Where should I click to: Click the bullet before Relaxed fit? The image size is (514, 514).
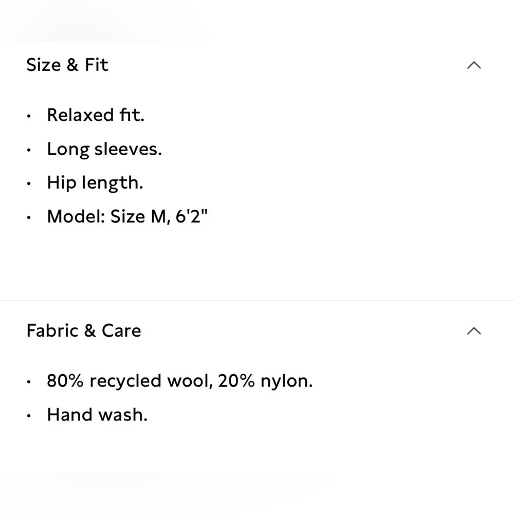click(29, 116)
